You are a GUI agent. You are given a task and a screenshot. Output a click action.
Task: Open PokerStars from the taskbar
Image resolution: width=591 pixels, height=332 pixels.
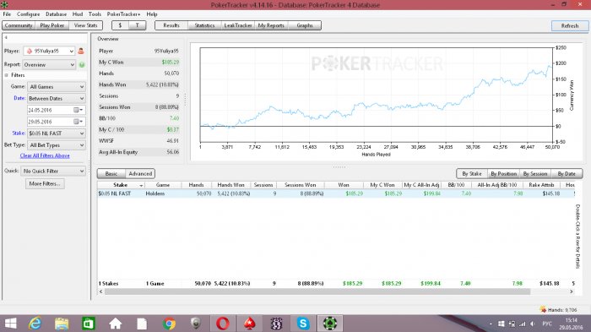click(249, 324)
